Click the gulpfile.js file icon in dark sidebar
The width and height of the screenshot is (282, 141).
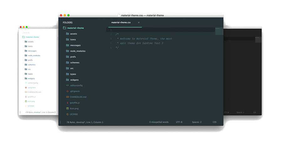(x=67, y=103)
